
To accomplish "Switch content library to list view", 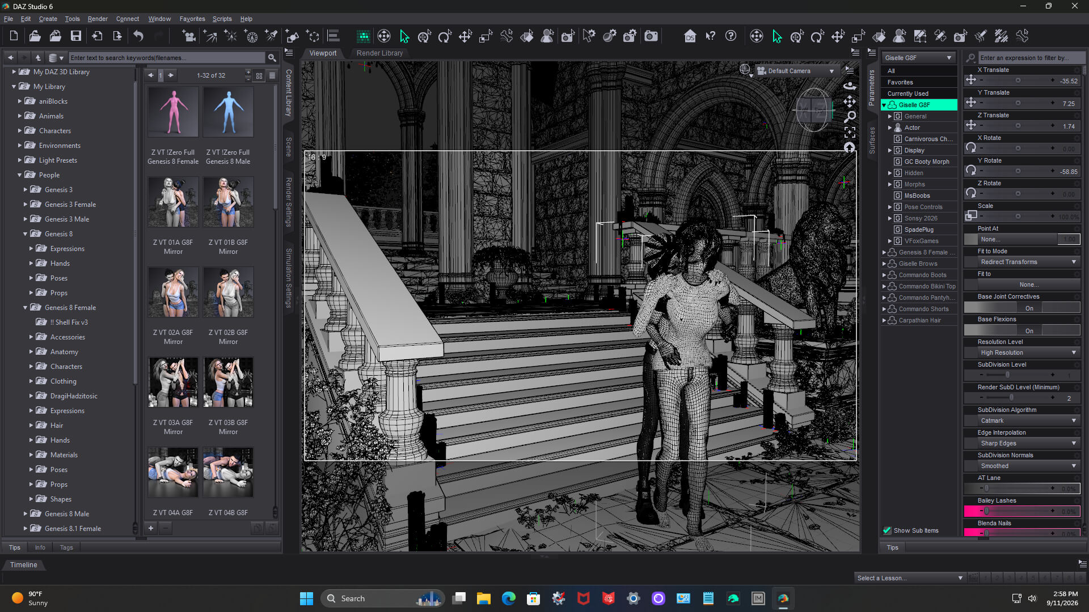I will [x=272, y=75].
